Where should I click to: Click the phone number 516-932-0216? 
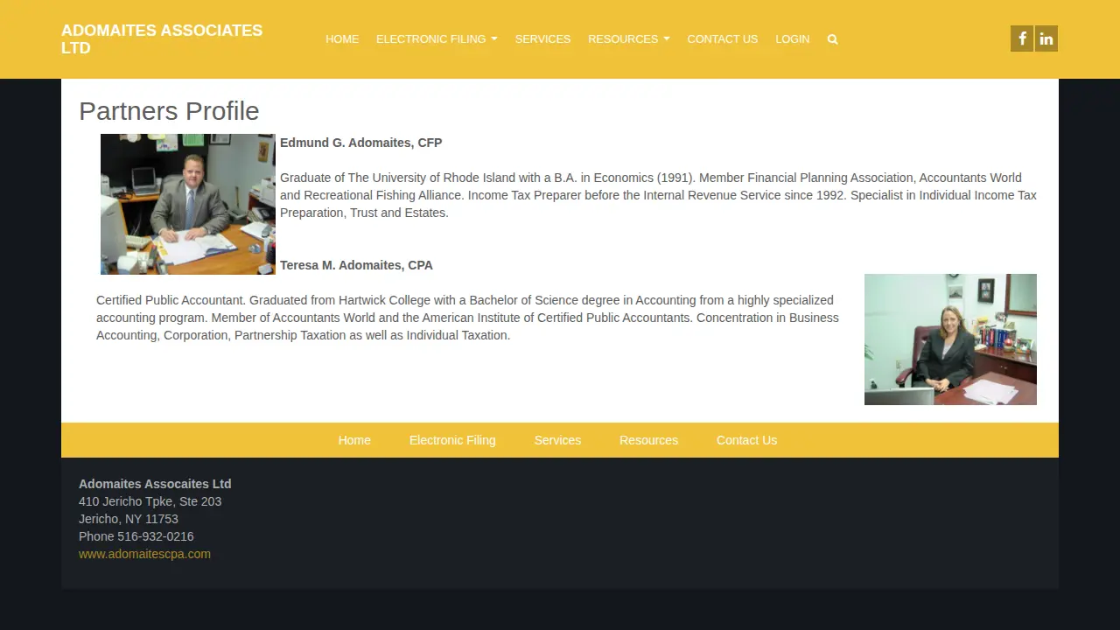[156, 536]
